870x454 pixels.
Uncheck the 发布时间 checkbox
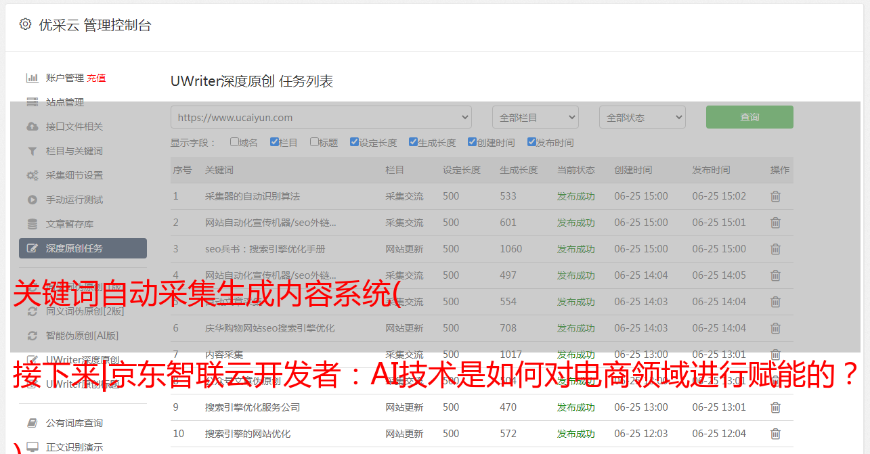pyautogui.click(x=531, y=142)
